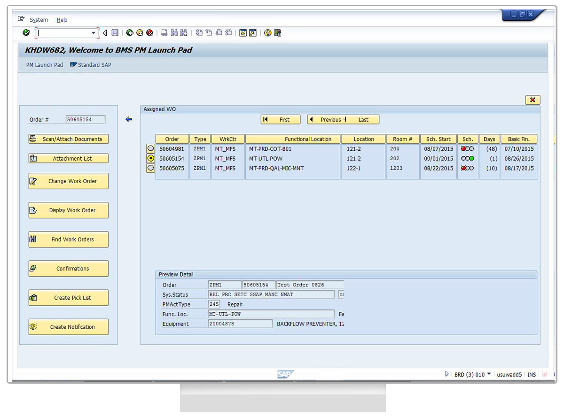This screenshot has width=564, height=417.
Task: Open Help via yellow question mark icon
Action: click(267, 33)
